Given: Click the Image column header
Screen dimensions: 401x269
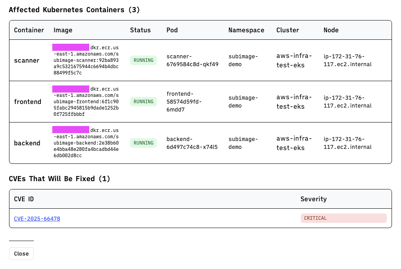Looking at the screenshot, I should point(63,30).
